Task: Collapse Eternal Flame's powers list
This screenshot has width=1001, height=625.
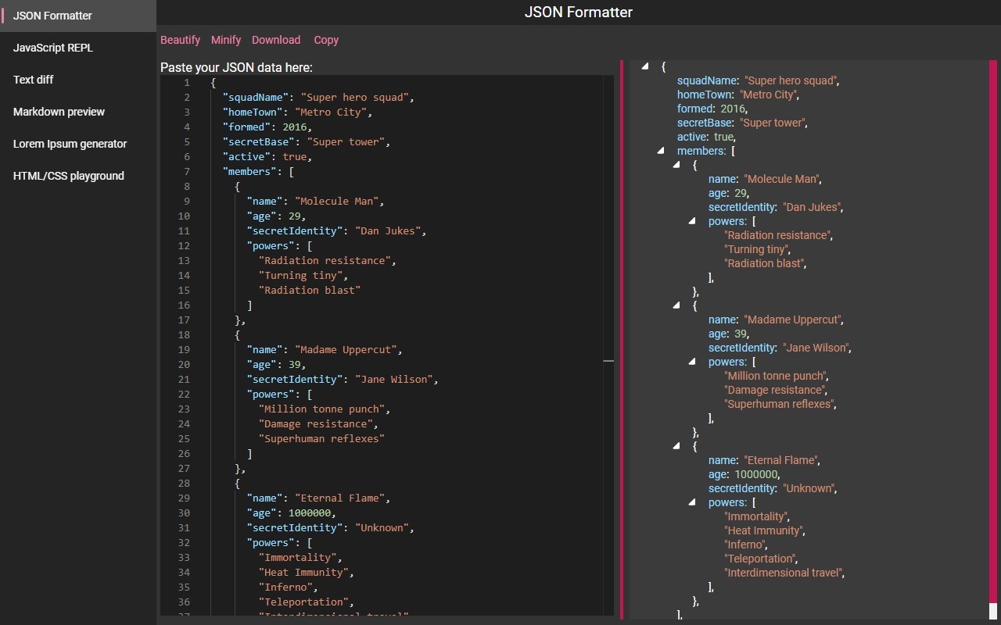Action: coord(691,502)
